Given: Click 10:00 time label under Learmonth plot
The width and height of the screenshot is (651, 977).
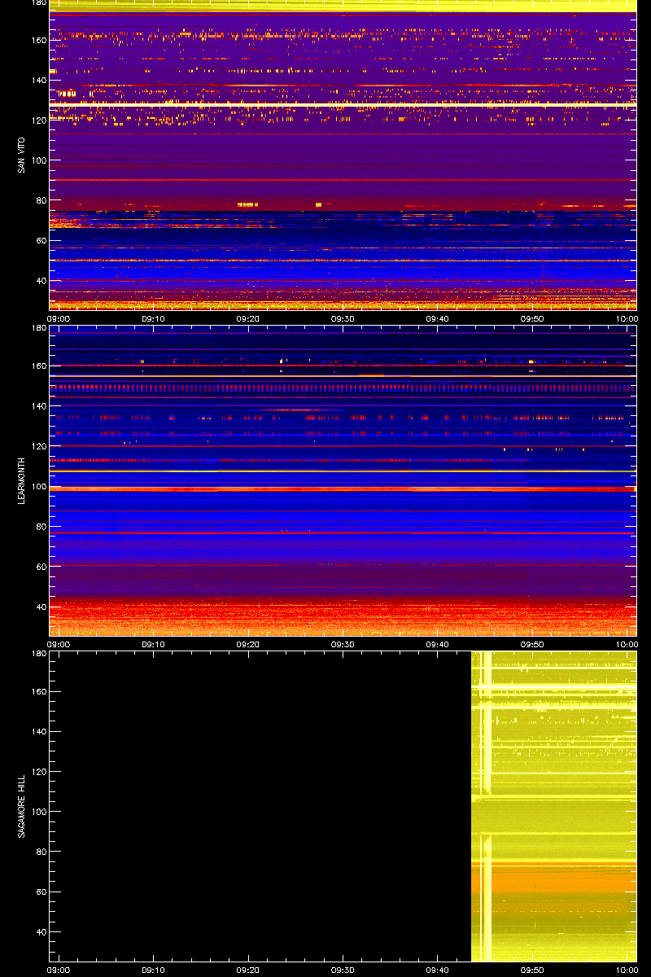Looking at the screenshot, I should 627,645.
